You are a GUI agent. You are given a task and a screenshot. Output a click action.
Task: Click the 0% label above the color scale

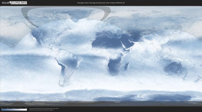[2, 108]
